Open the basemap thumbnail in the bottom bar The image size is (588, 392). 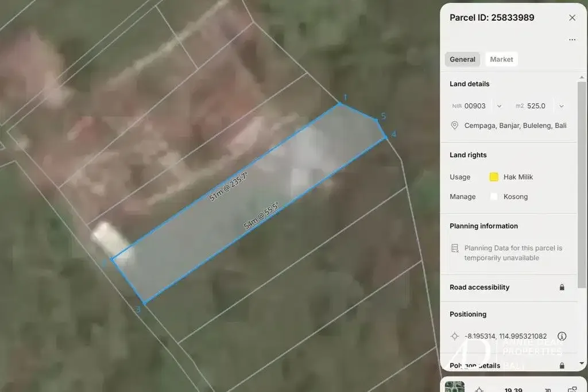click(x=455, y=387)
